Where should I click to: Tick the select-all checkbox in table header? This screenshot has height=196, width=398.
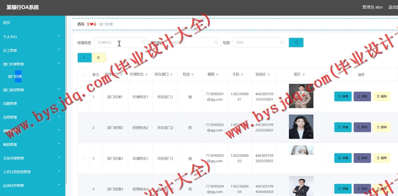point(83,75)
